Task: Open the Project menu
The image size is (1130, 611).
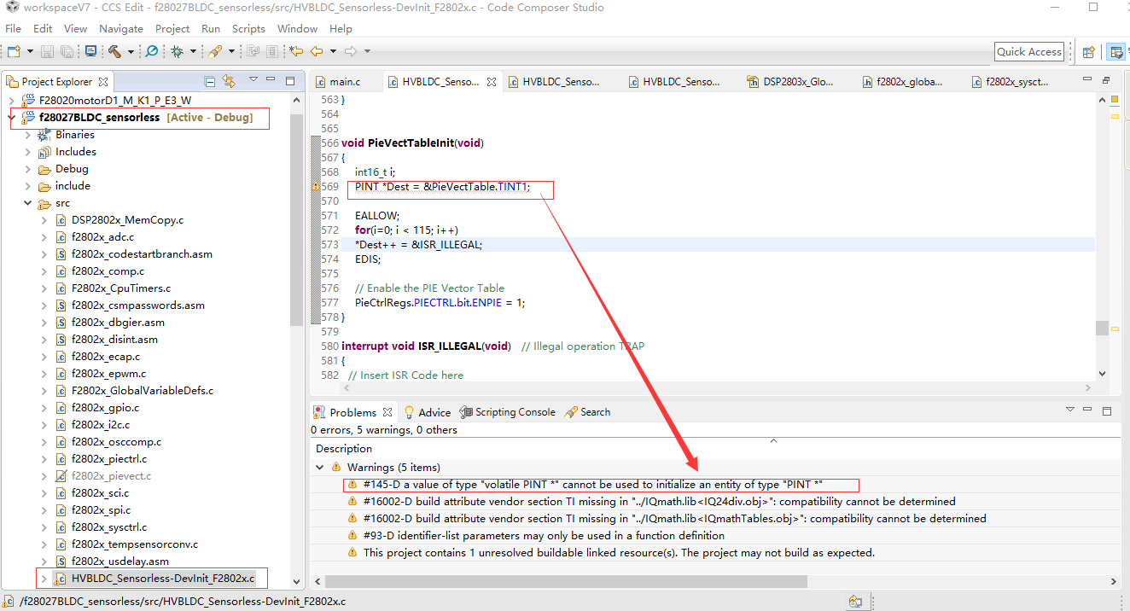Action: 172,28
